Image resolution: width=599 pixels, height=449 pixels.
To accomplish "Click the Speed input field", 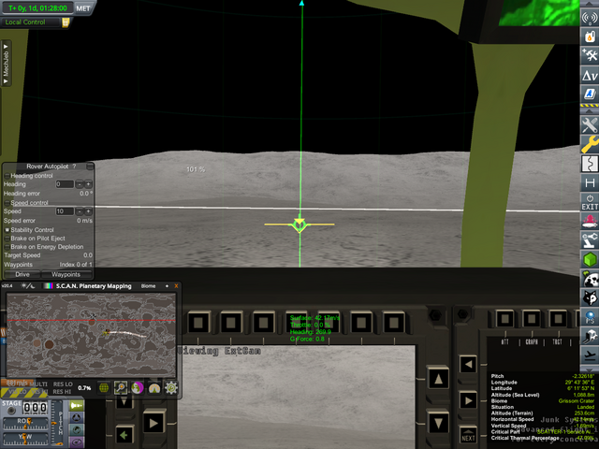I will coord(65,211).
